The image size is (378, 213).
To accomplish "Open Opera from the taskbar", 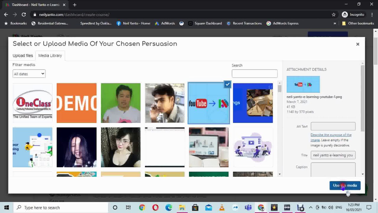I will point(155,207).
